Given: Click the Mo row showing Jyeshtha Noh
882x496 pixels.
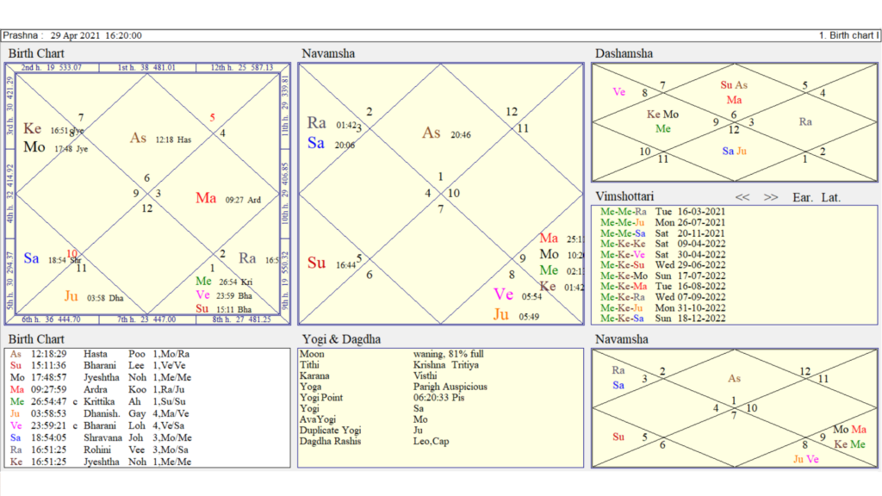Looking at the screenshot, I should pyautogui.click(x=101, y=377).
